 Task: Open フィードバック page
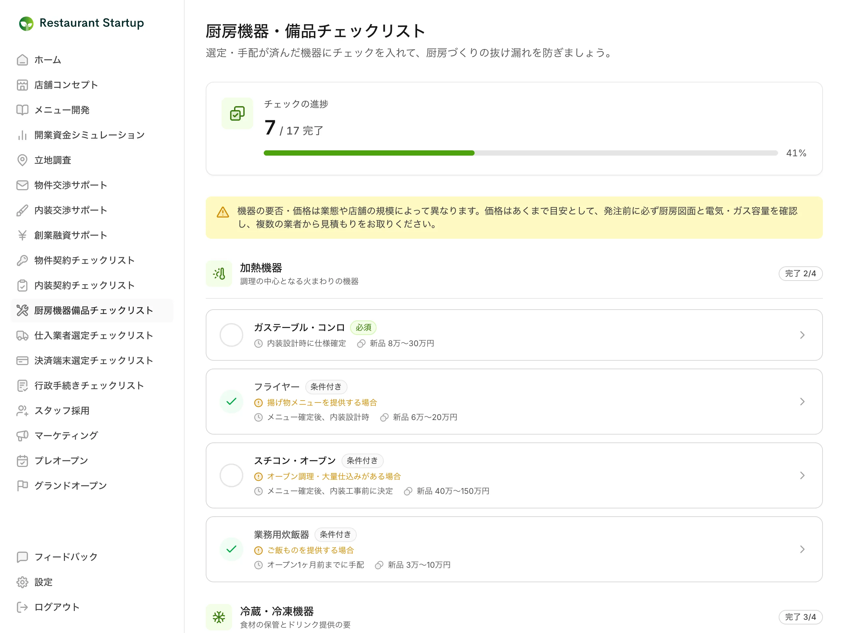[92, 557]
